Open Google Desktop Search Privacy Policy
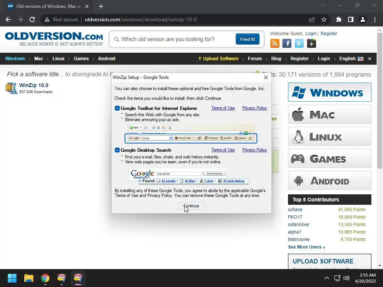Image resolution: width=383 pixels, height=287 pixels. pos(254,150)
